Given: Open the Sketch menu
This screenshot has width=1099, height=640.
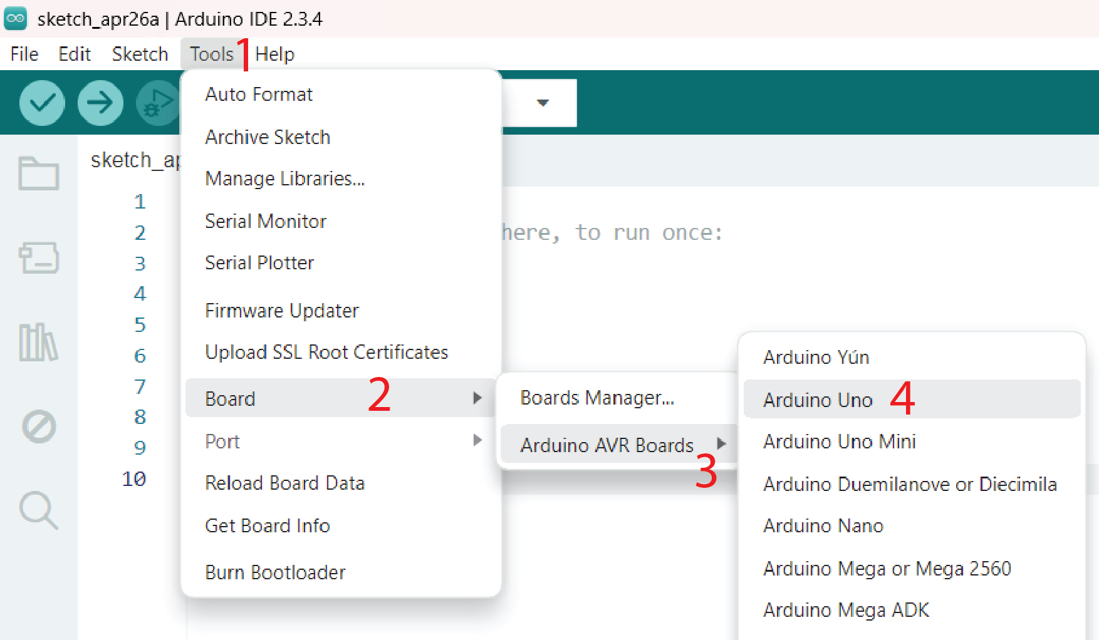Looking at the screenshot, I should click(x=140, y=54).
